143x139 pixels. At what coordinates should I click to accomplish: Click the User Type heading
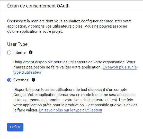[17, 44]
